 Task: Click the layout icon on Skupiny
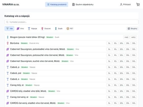[129, 28]
